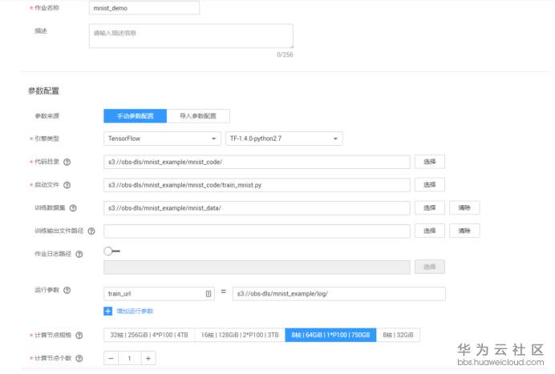
Task: Choose the 16核 | 128GiB | 2*P100 spec
Action: point(240,335)
